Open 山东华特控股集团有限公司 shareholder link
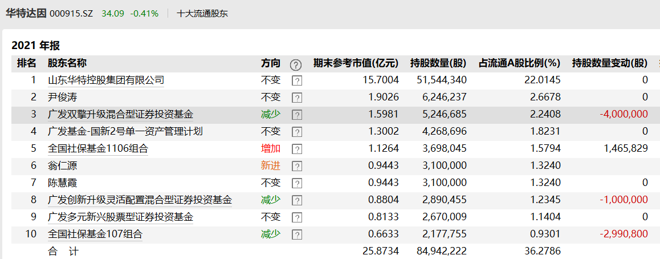Viewport: 660px width, 259px height. [x=105, y=80]
